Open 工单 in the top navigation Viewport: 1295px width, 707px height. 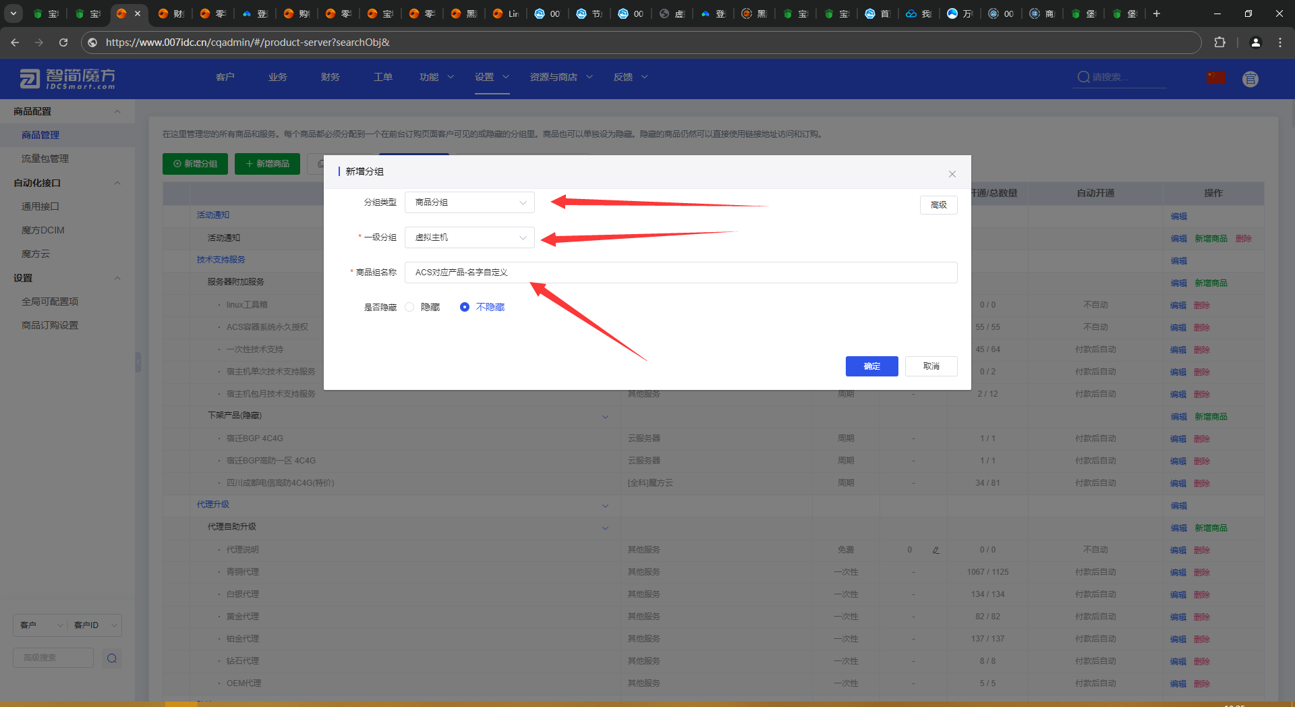382,77
